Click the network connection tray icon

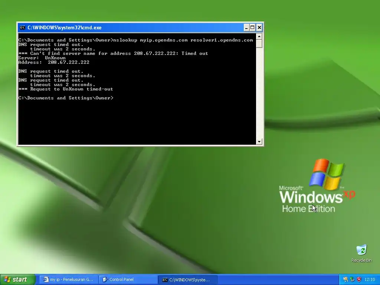tap(352, 279)
